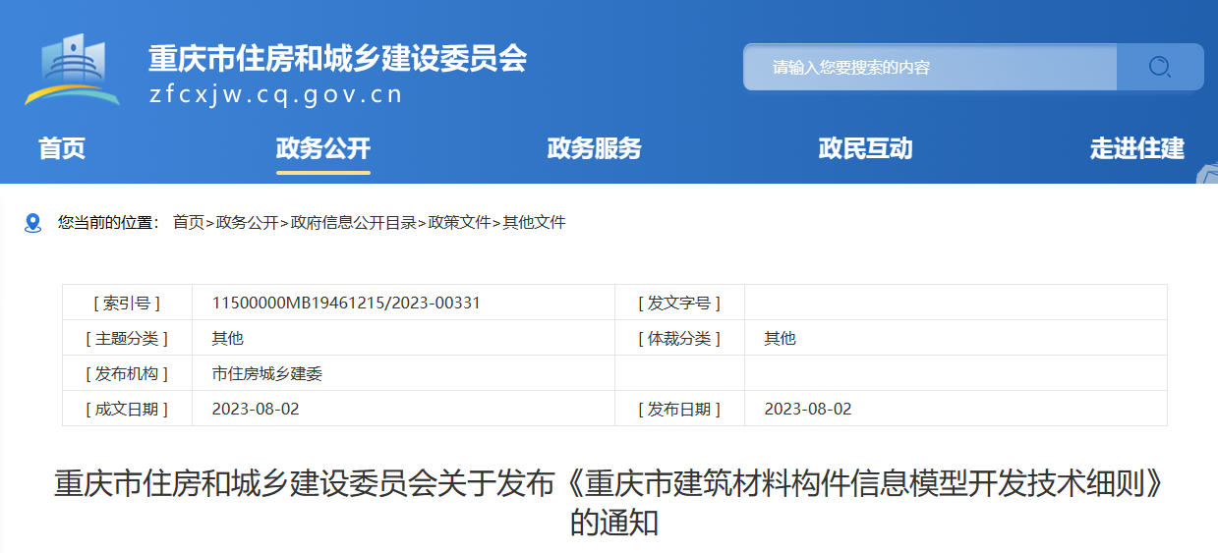Click the 发布日期 value 2023-08-02

(808, 409)
